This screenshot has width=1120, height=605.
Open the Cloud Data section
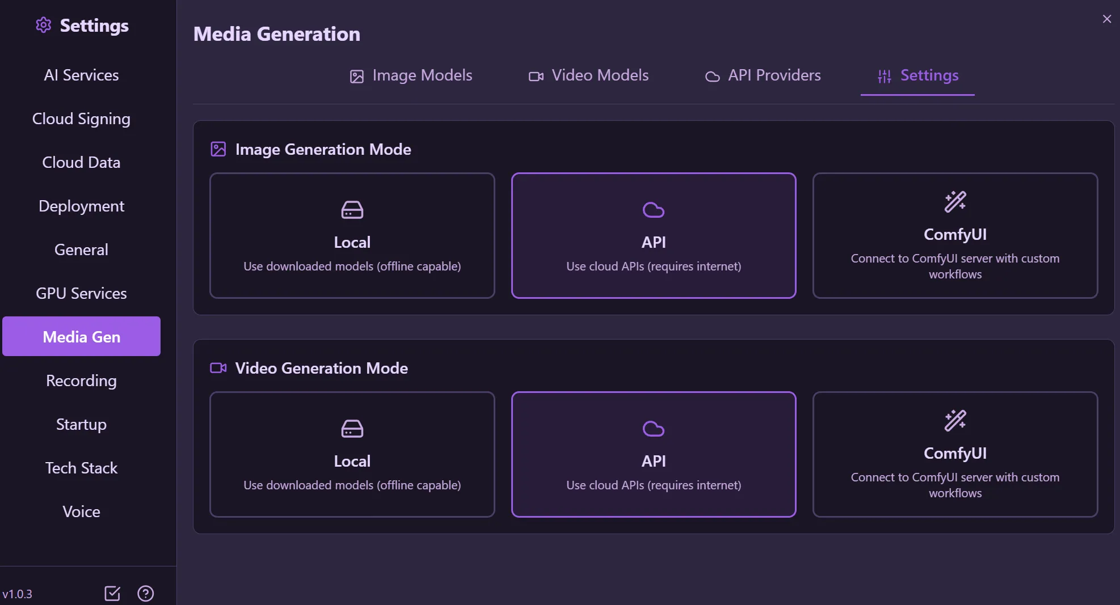tap(81, 162)
